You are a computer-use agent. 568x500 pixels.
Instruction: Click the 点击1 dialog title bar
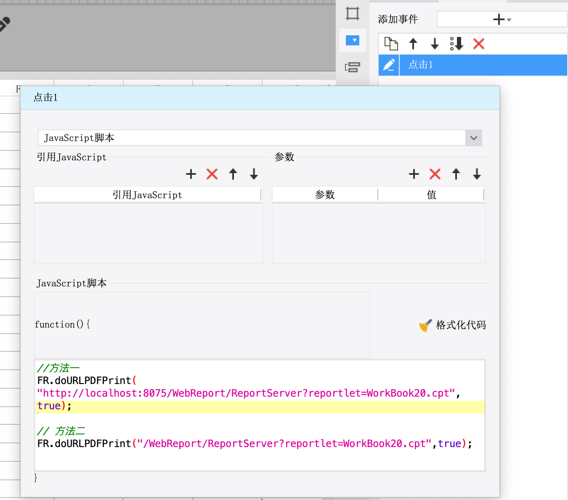click(x=260, y=98)
